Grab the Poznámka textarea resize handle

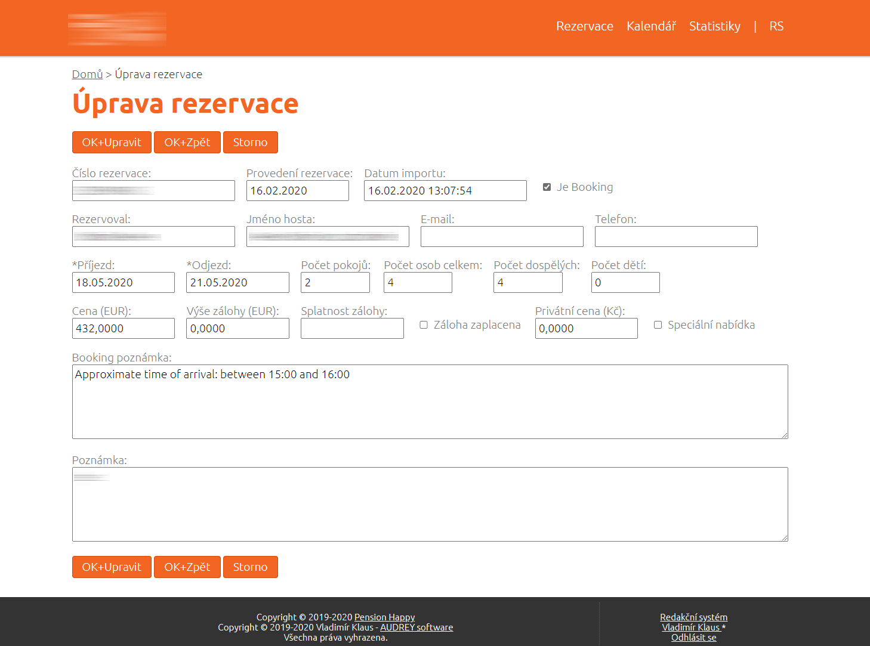(785, 538)
